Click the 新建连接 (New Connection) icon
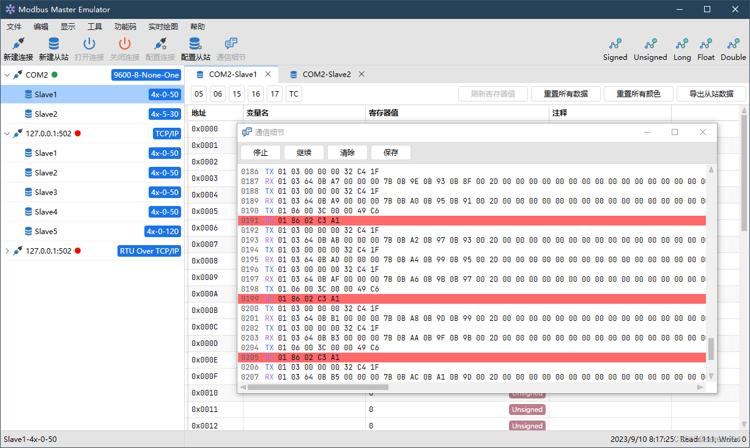The image size is (750, 448). click(18, 49)
